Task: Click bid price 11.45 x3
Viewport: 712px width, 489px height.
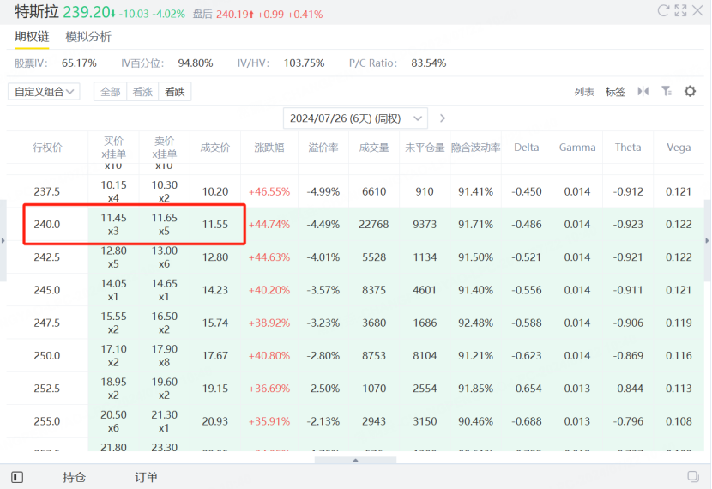Action: click(x=113, y=224)
